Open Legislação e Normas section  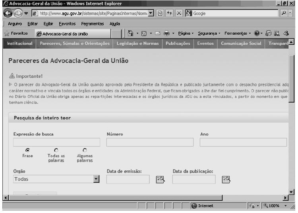tap(137, 43)
